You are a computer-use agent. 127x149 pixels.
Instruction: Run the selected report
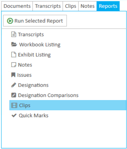35,21
